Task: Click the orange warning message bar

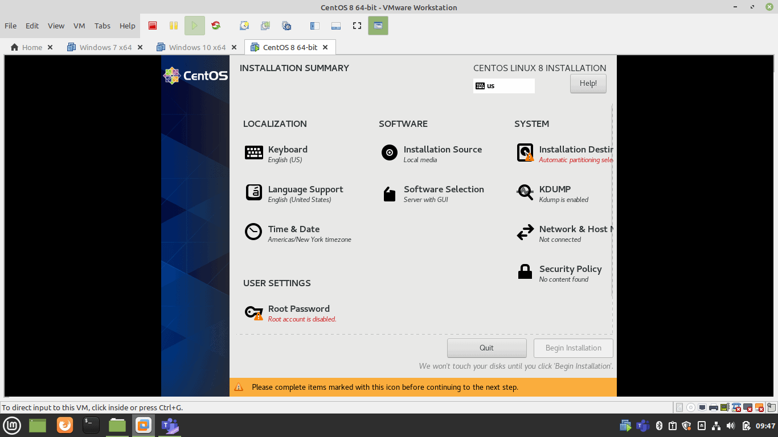Action: (x=423, y=387)
